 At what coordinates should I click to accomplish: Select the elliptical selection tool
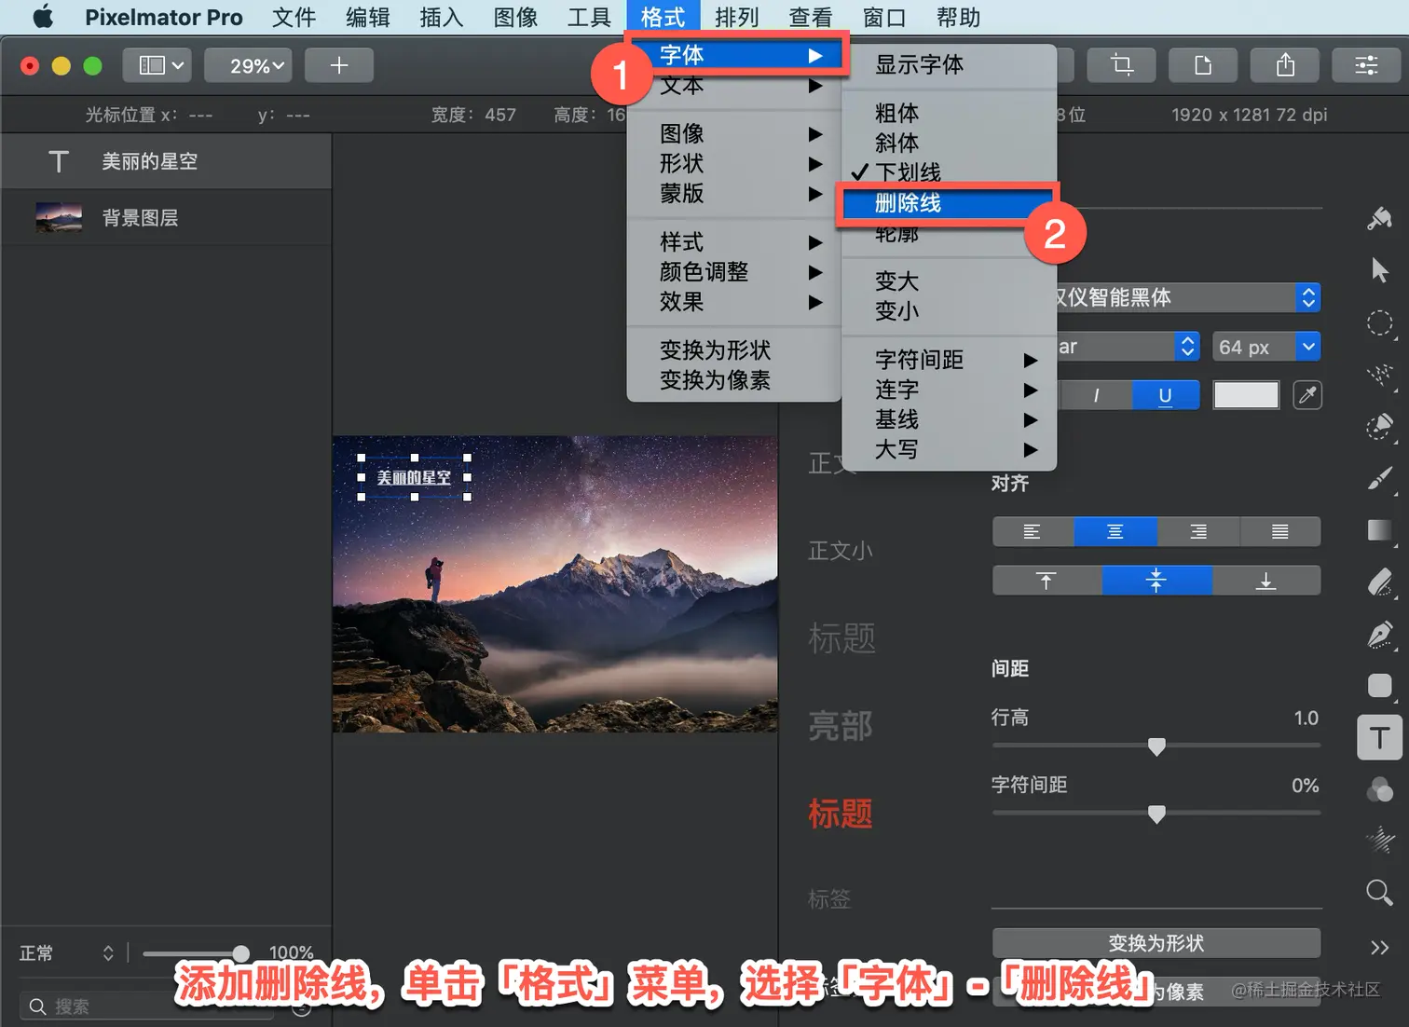click(1379, 323)
